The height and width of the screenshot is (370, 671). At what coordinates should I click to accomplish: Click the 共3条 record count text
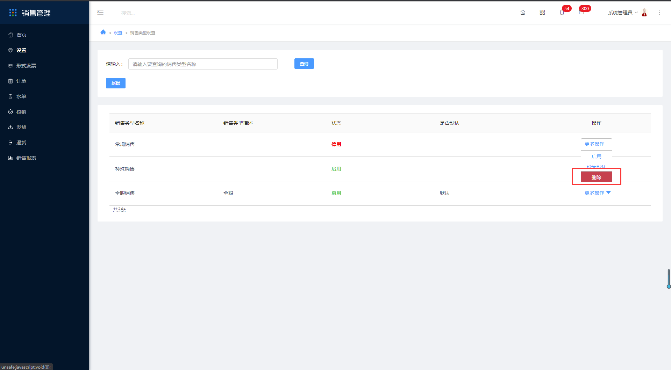(x=119, y=210)
